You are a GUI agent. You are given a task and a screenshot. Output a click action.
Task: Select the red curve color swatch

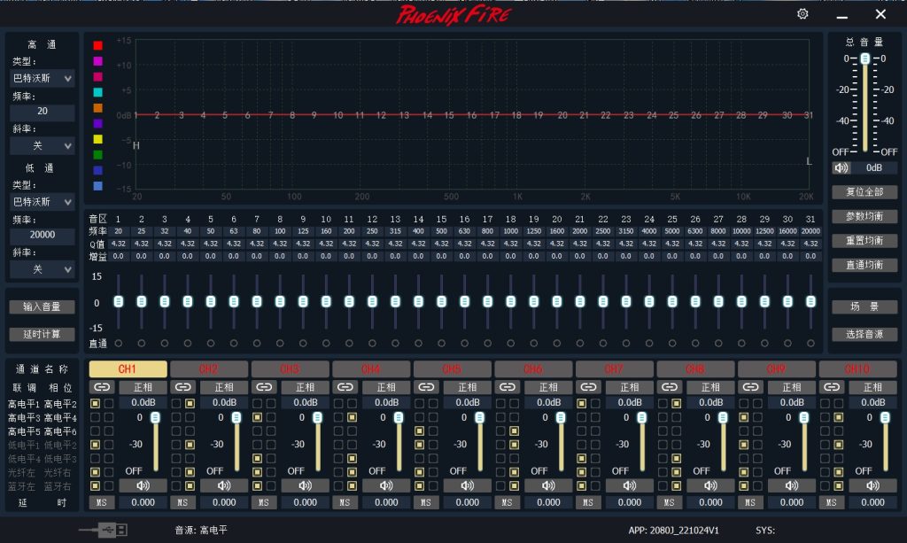97,45
